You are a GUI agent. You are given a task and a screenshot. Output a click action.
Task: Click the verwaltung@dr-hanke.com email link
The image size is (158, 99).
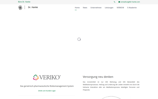(x=130, y=2)
